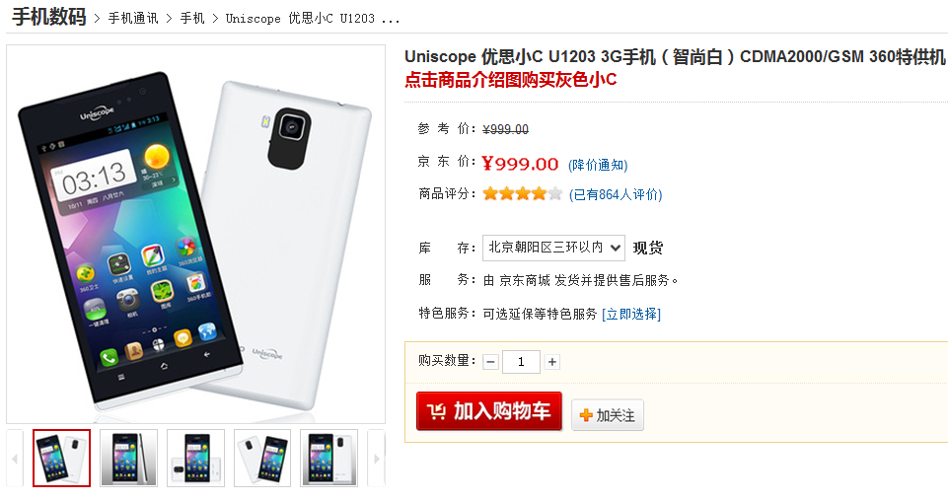
Task: Click the purchase quantity input field
Action: click(x=521, y=362)
